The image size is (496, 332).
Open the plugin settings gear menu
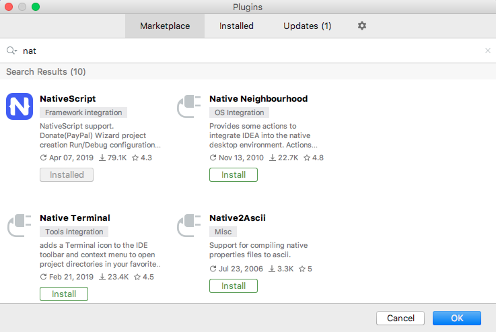[362, 26]
